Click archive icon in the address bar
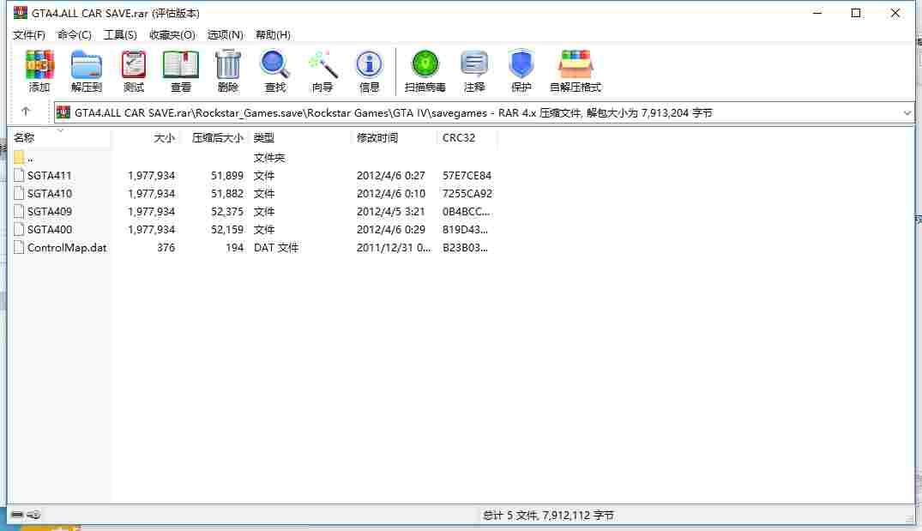Viewport: 922px width, 531px height. click(63, 112)
